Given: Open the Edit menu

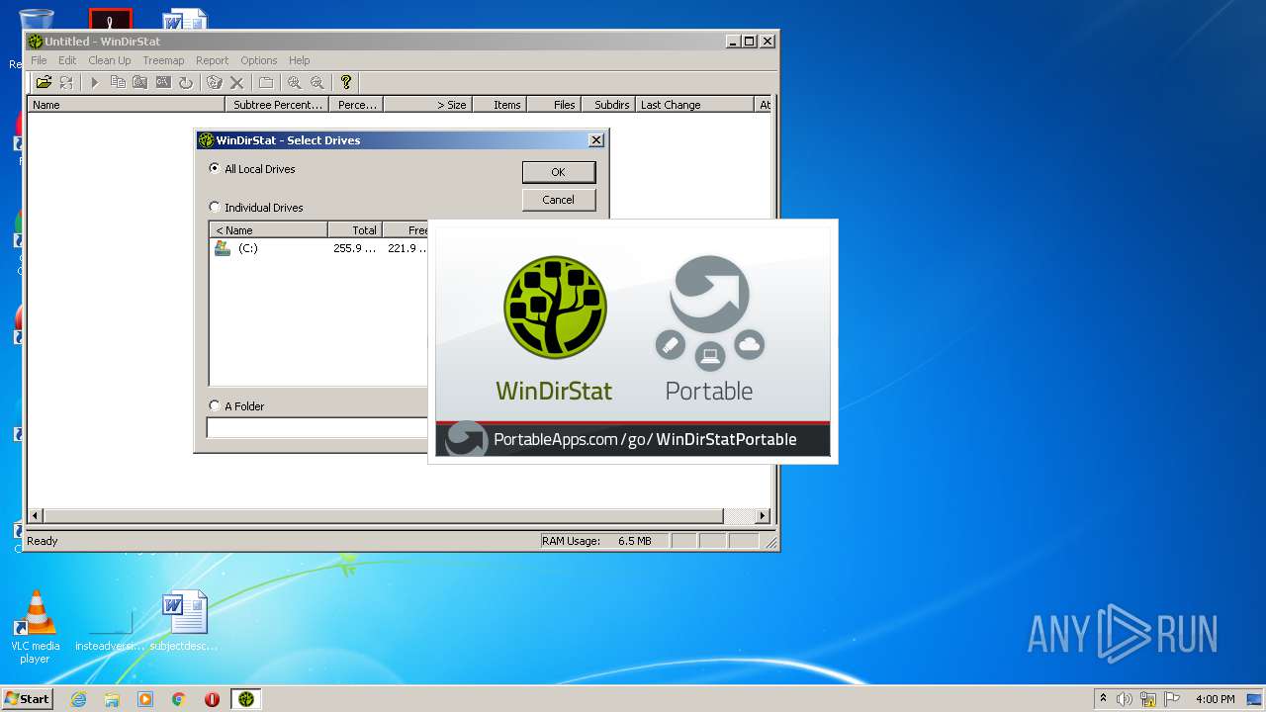Looking at the screenshot, I should pyautogui.click(x=67, y=60).
